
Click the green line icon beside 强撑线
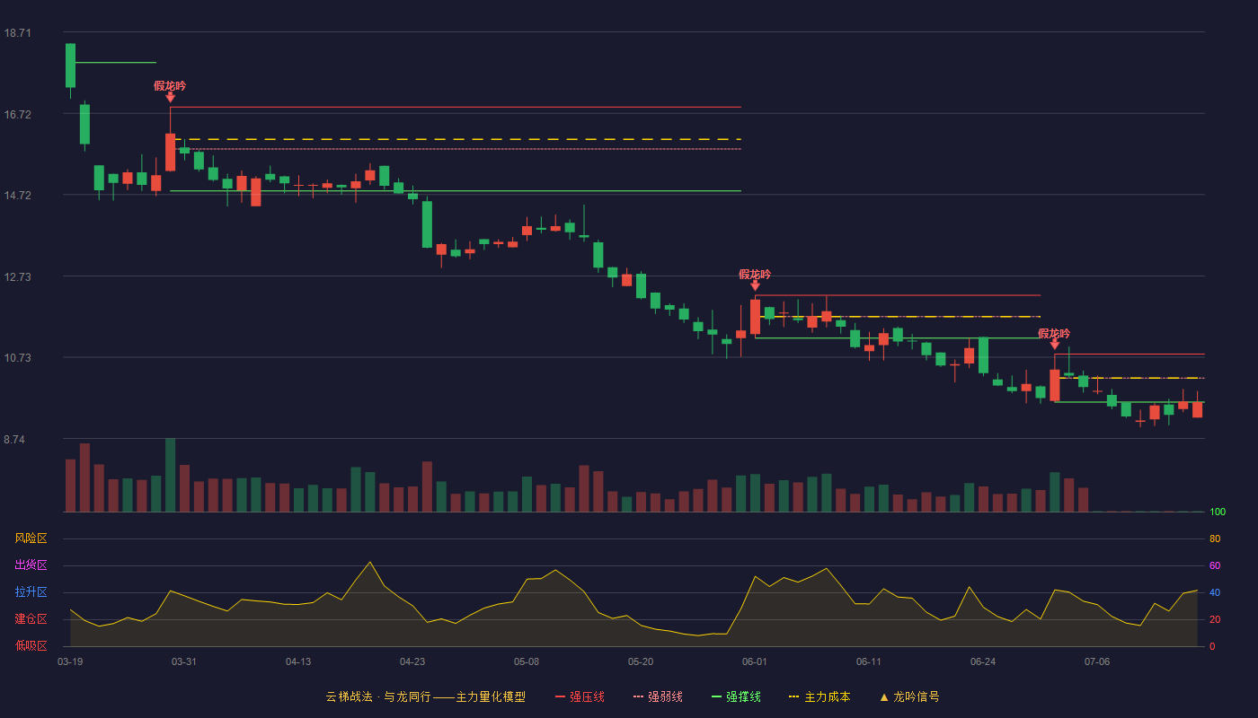tap(717, 697)
